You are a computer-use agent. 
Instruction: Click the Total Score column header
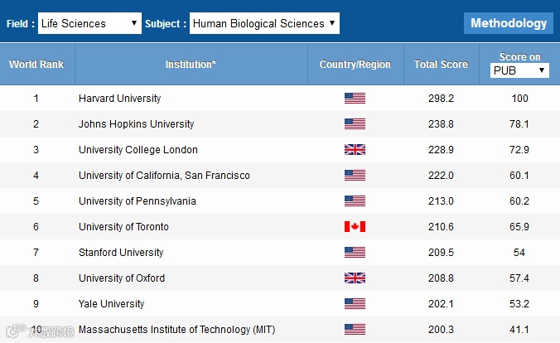coord(441,64)
